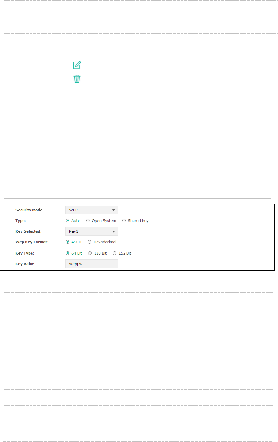
Task: Click the Security Mode label
Action: click(30, 210)
